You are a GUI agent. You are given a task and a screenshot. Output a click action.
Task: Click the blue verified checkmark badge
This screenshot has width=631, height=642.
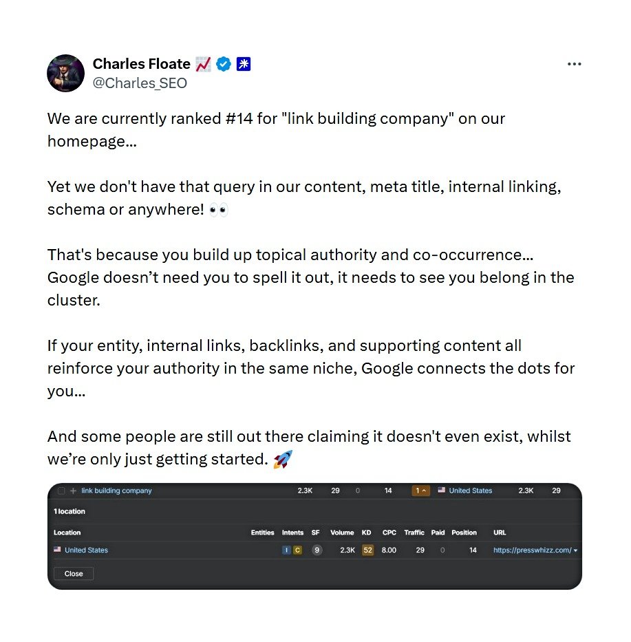(223, 63)
